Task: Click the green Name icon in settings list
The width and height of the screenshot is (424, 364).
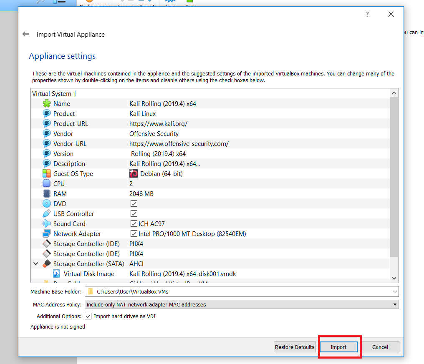Action: pos(46,104)
